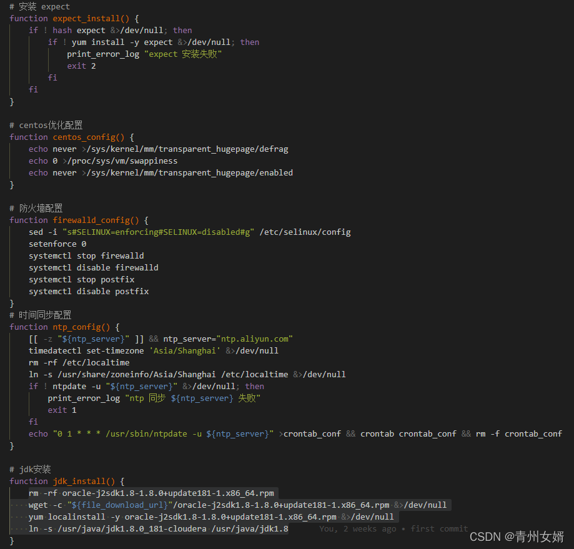This screenshot has height=549, width=574.
Task: Click the 'rm -rf oracle-j2sdk1.8' line
Action: (151, 493)
